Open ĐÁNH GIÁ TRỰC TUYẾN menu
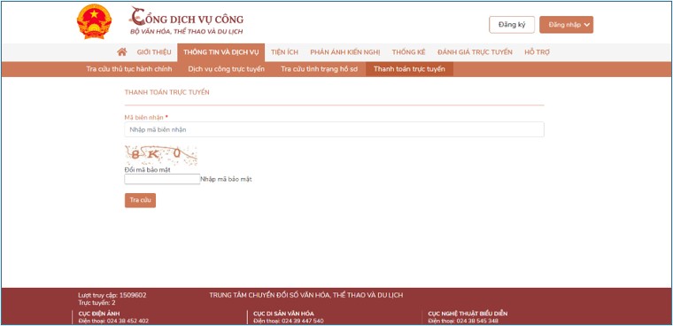Viewport: 673px width, 326px height. coord(475,52)
